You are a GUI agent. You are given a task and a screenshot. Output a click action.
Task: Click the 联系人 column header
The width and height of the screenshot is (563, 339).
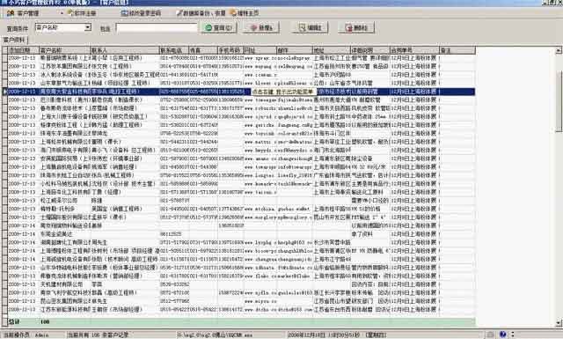coord(124,50)
